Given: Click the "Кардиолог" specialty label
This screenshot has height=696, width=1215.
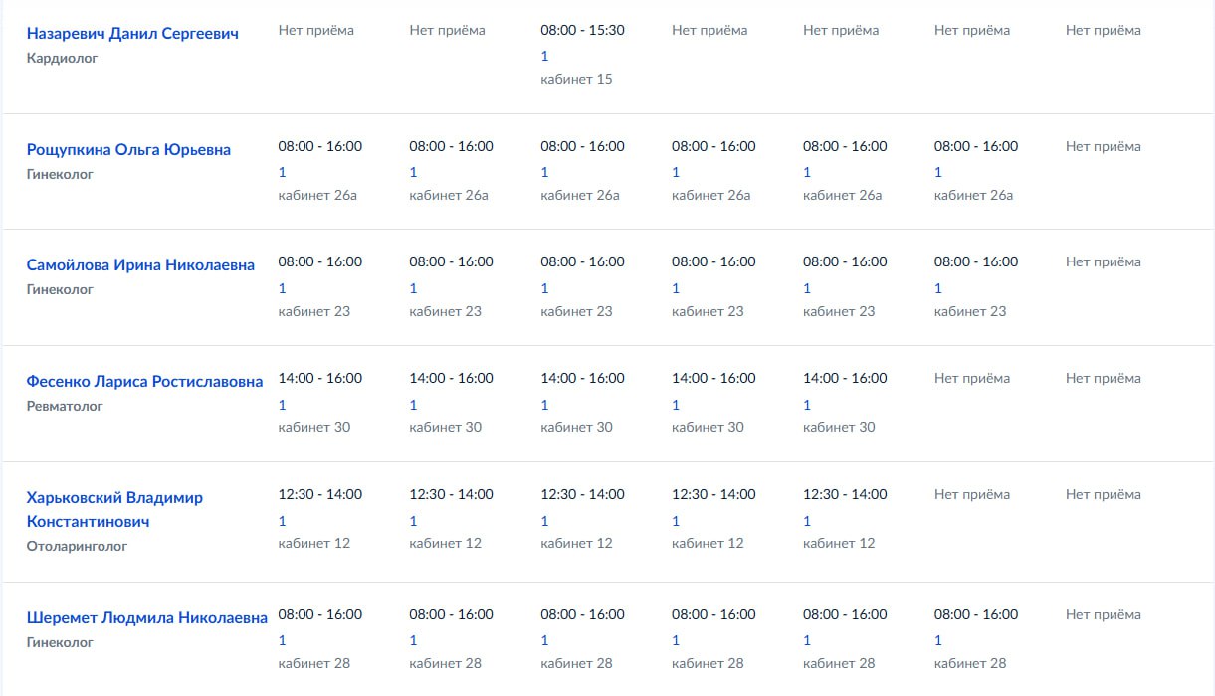Looking at the screenshot, I should coord(62,58).
